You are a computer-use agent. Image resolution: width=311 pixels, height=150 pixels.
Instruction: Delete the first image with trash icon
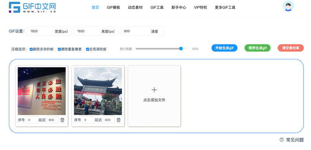click(62, 120)
